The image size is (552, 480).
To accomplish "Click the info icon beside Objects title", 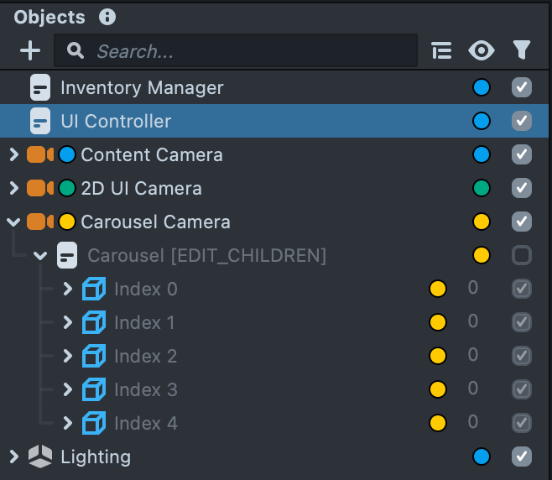I will [x=107, y=17].
